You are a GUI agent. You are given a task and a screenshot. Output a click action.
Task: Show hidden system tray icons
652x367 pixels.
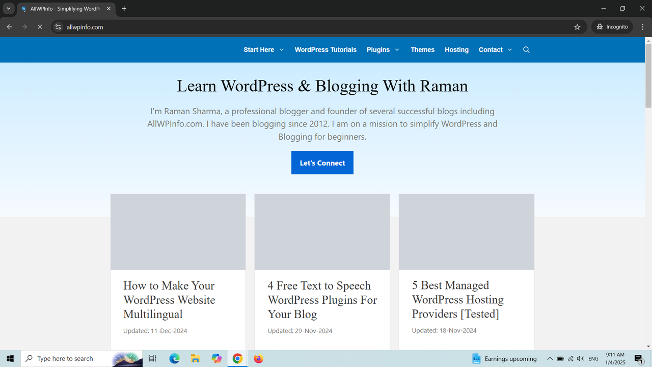[x=550, y=359]
